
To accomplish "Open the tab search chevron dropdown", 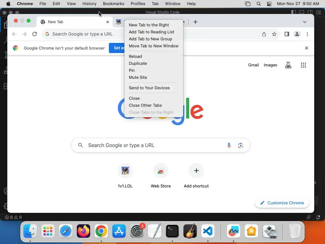I will tap(304, 22).
